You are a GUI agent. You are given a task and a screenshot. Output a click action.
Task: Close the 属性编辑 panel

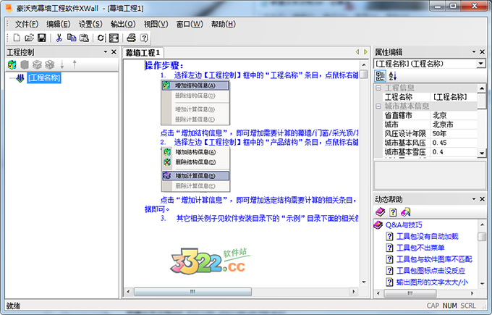[483, 52]
